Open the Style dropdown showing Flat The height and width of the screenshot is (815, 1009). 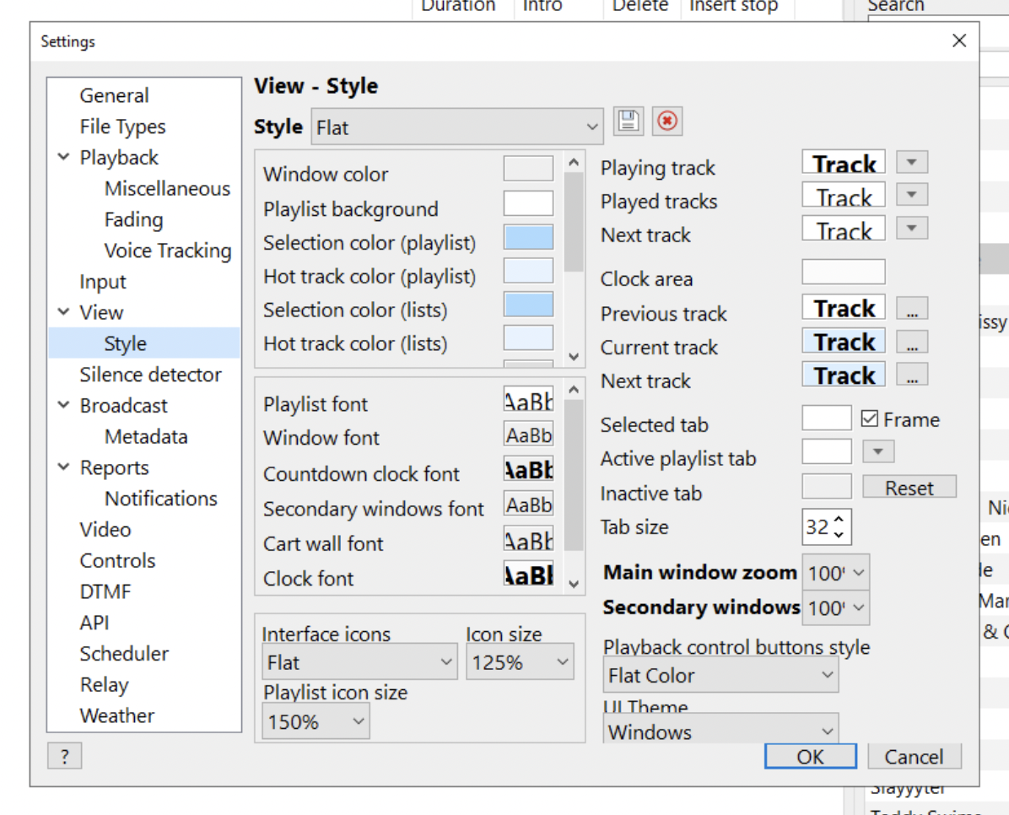click(x=457, y=127)
